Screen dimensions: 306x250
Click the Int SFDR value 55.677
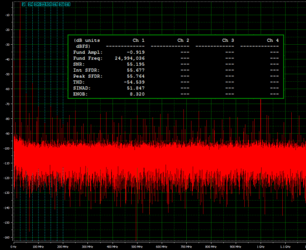click(135, 70)
